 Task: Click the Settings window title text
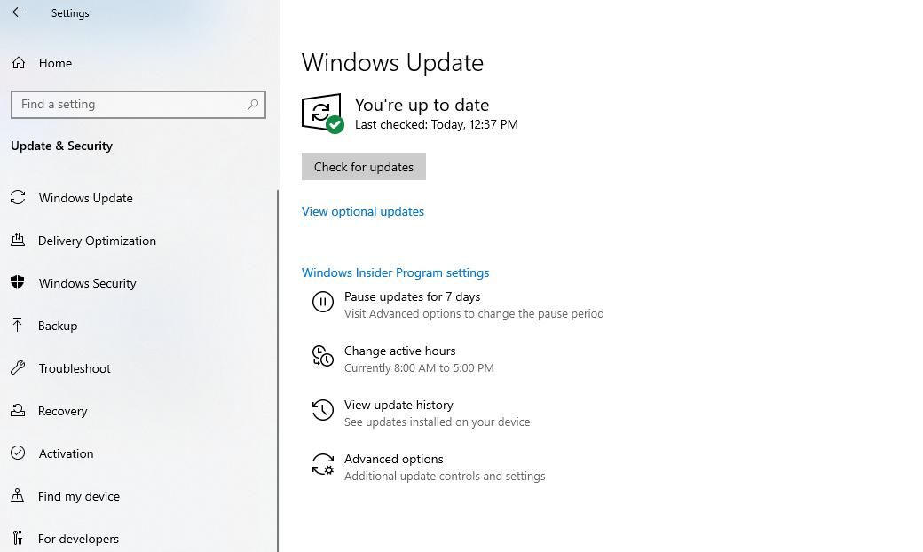[x=70, y=13]
